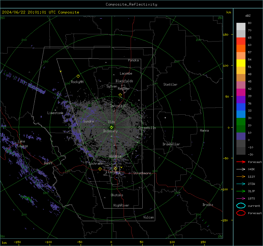Click the Okotoks city label

point(117,195)
